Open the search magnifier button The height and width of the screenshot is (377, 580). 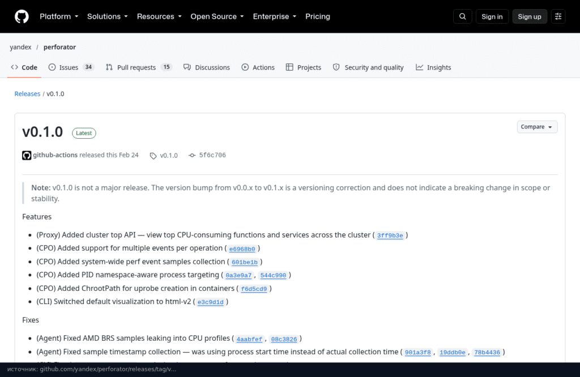462,16
